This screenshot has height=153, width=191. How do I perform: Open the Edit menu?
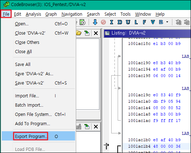tap(18, 14)
